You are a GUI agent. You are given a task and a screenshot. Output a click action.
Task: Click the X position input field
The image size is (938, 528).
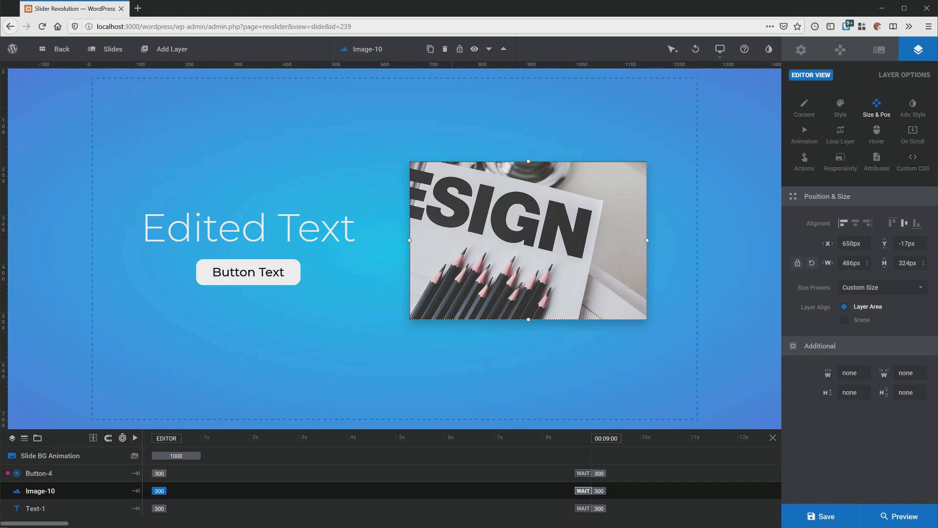coord(853,243)
